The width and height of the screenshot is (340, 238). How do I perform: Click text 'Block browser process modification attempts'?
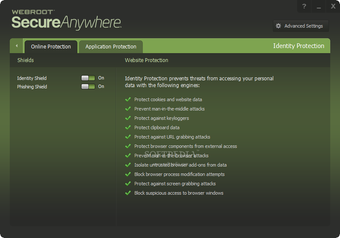179,175
